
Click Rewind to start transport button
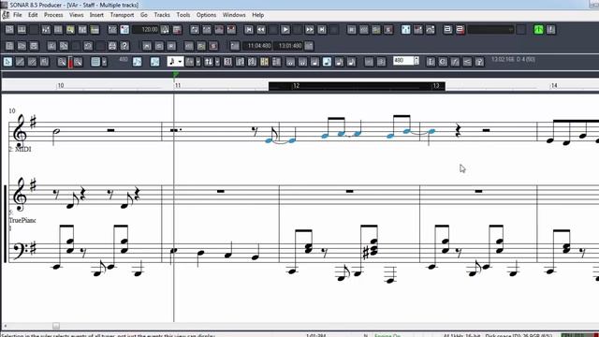point(249,29)
